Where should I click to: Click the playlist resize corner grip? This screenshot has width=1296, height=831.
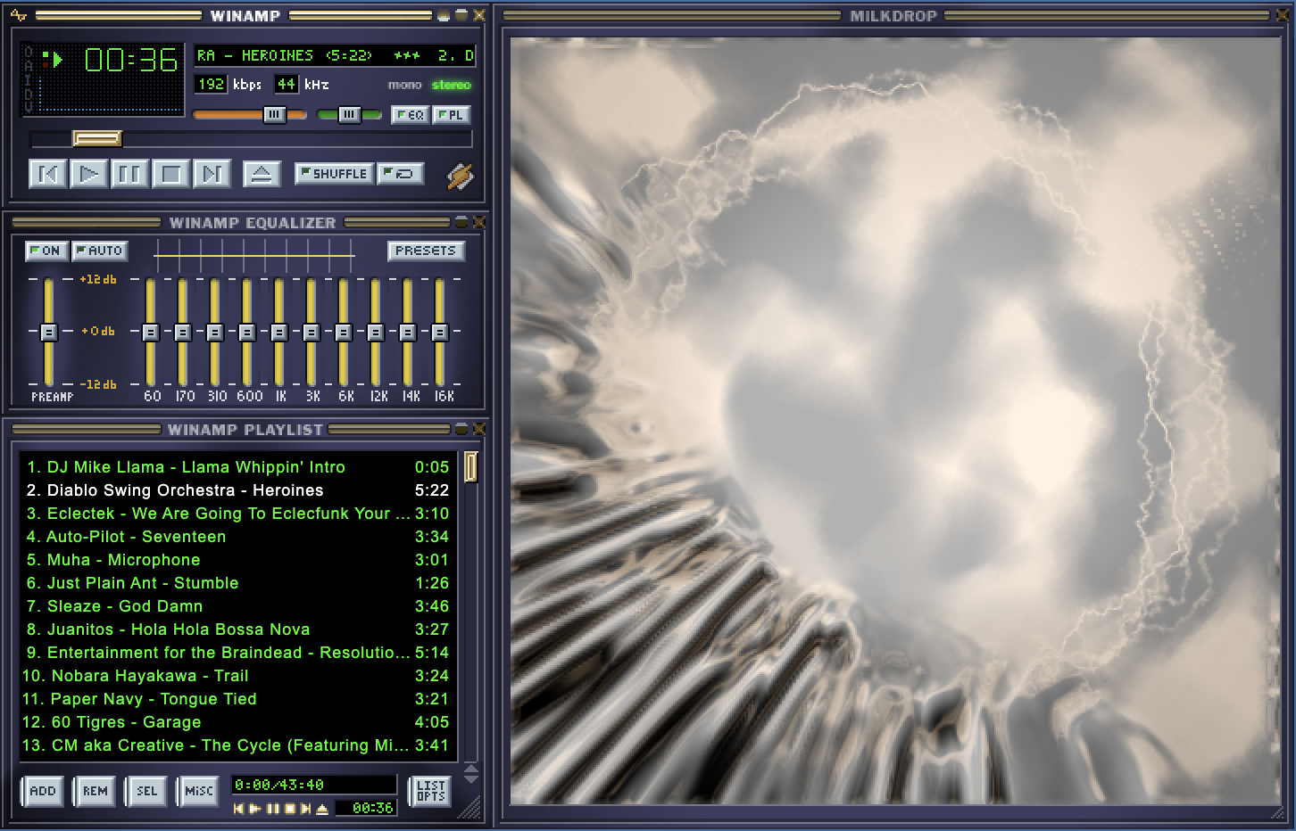(470, 809)
